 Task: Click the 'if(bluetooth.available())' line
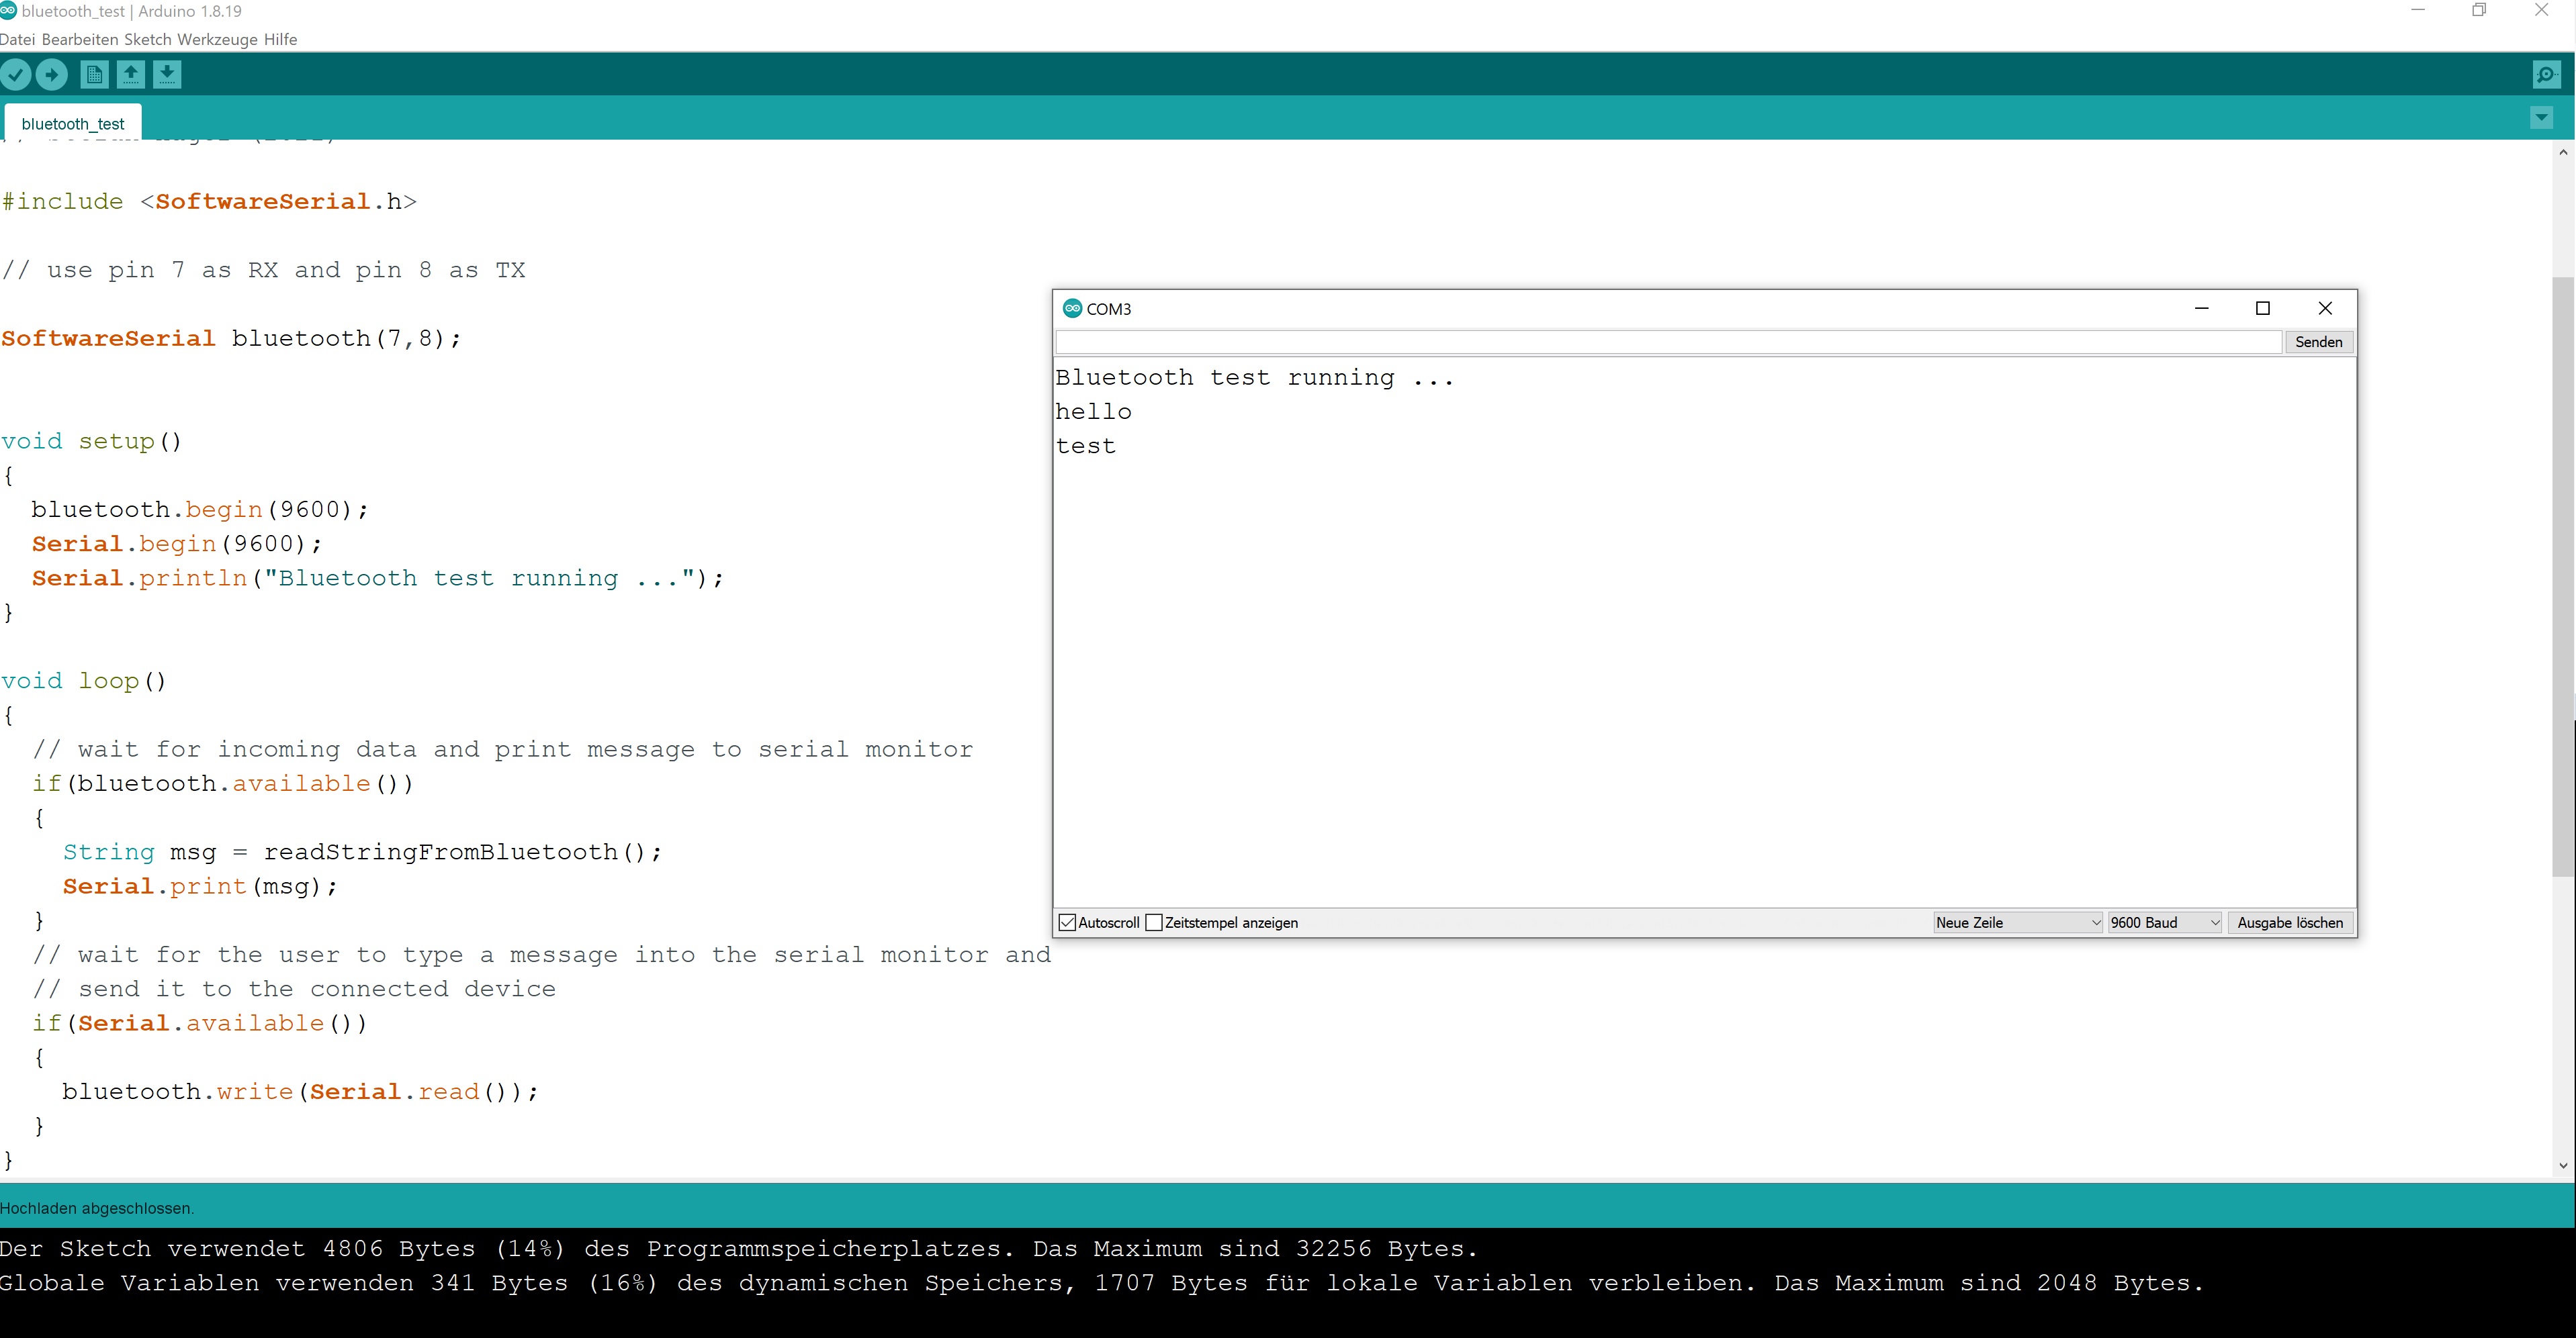[x=223, y=783]
